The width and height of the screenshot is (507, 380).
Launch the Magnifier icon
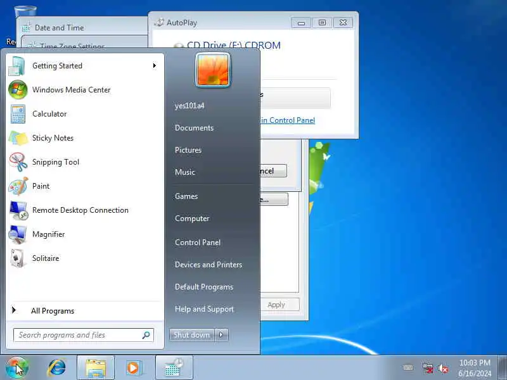tap(18, 234)
